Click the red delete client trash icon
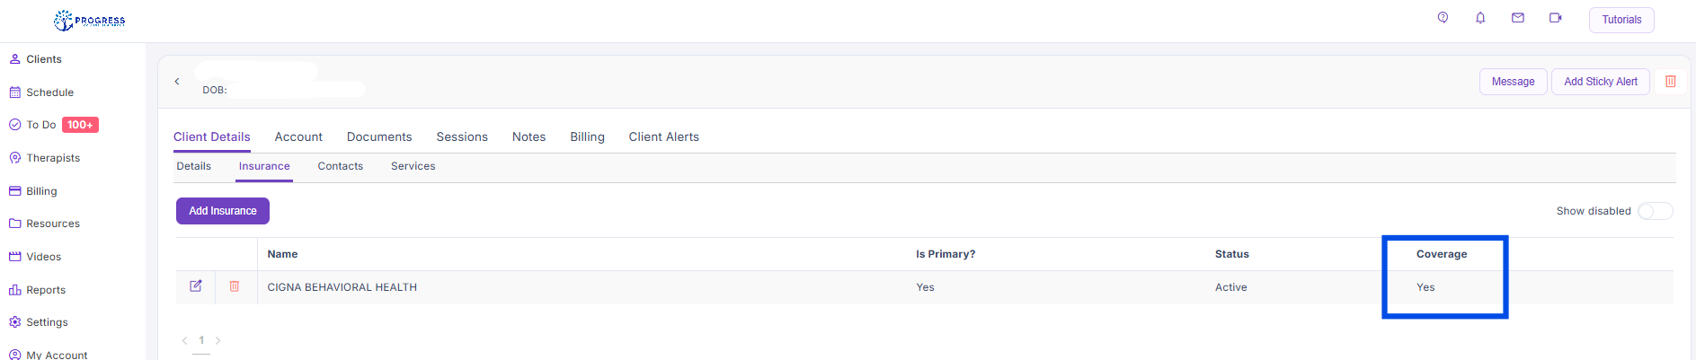 pyautogui.click(x=1671, y=82)
